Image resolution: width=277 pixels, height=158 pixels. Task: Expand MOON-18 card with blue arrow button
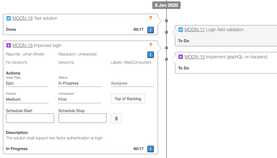coord(150,30)
